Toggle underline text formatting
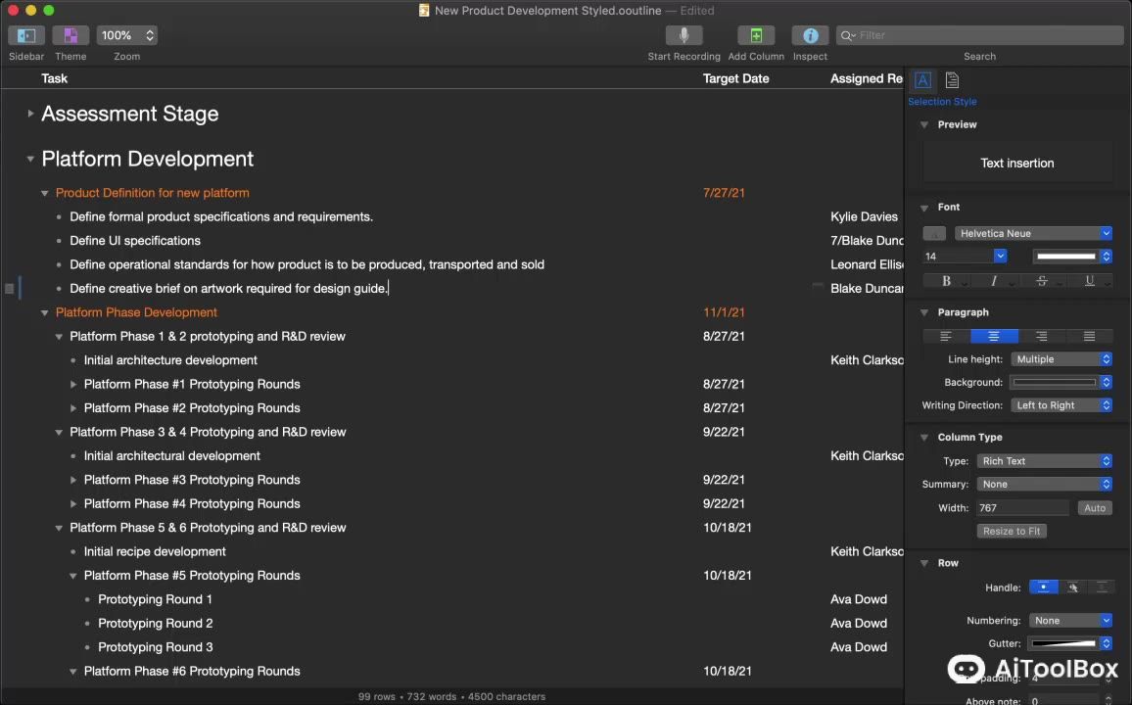1132x705 pixels. pos(1089,281)
